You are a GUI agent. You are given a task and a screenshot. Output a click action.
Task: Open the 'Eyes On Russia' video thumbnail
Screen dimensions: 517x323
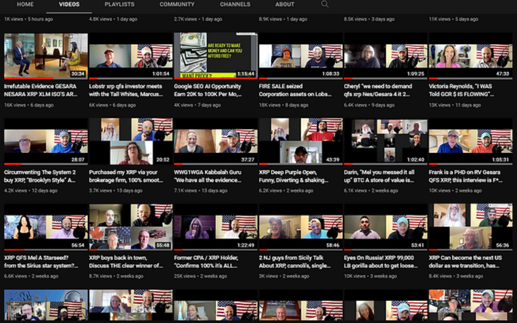pyautogui.click(x=386, y=227)
